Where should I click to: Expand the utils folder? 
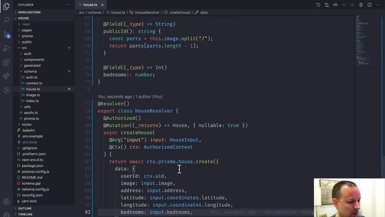coord(44,107)
